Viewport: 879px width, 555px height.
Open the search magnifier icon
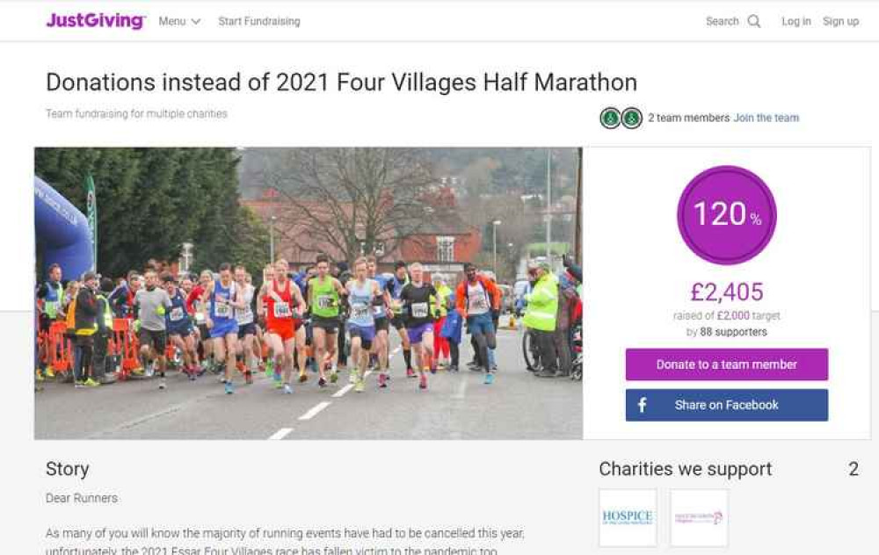coord(754,21)
